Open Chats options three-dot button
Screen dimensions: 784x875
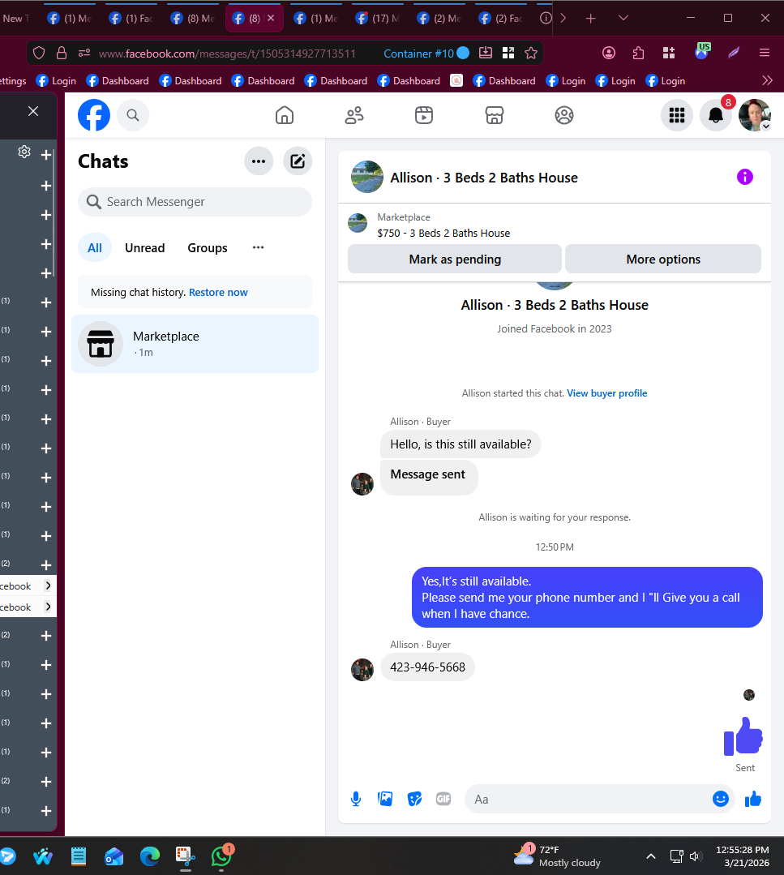[259, 161]
